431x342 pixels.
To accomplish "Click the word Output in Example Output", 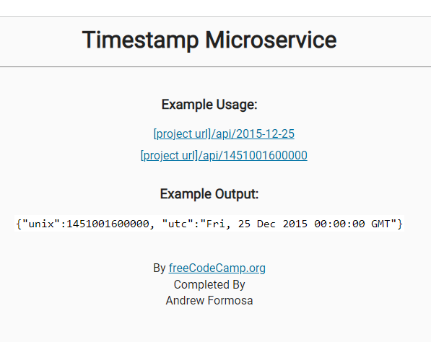I will coord(237,194).
